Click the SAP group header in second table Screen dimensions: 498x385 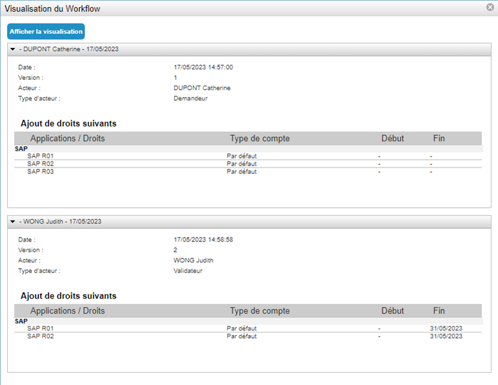[x=21, y=321]
